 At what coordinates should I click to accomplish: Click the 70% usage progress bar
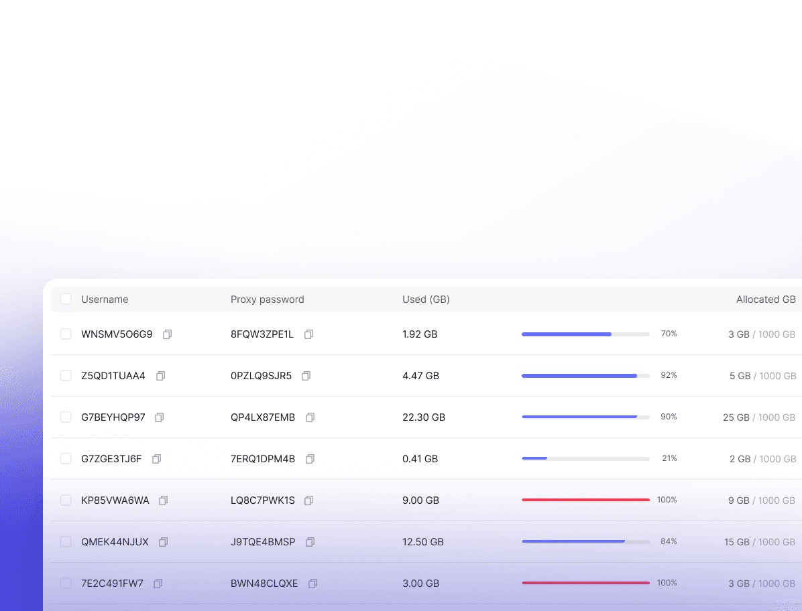coord(585,334)
